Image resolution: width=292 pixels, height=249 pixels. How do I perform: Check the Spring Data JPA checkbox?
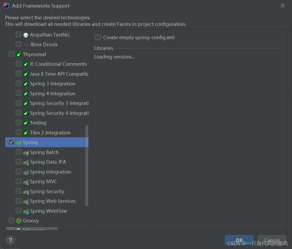pos(19,162)
